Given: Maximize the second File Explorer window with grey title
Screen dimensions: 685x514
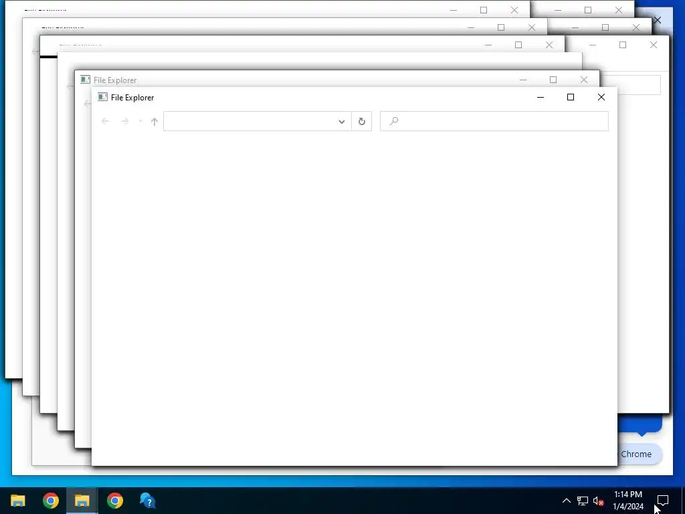Looking at the screenshot, I should tap(553, 80).
